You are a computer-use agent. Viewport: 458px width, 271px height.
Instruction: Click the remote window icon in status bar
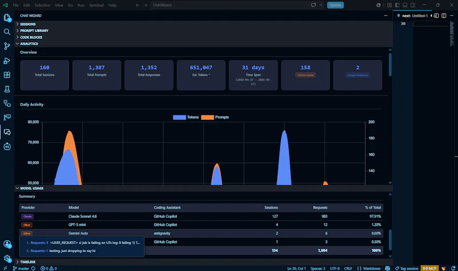coord(5,268)
